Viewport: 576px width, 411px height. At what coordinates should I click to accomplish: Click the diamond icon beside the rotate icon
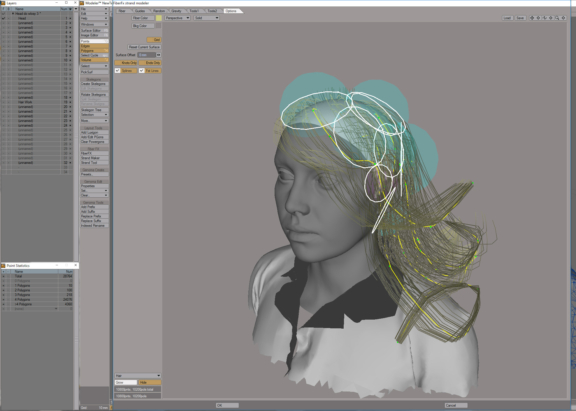click(x=551, y=18)
